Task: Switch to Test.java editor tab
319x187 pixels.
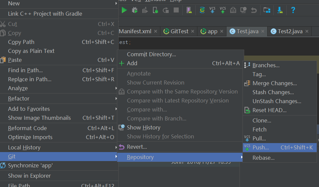Action: coord(247,31)
